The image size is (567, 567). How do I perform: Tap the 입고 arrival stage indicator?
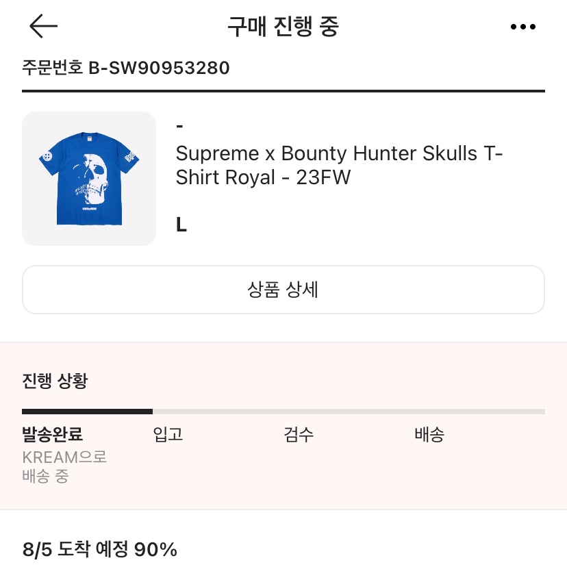[167, 435]
